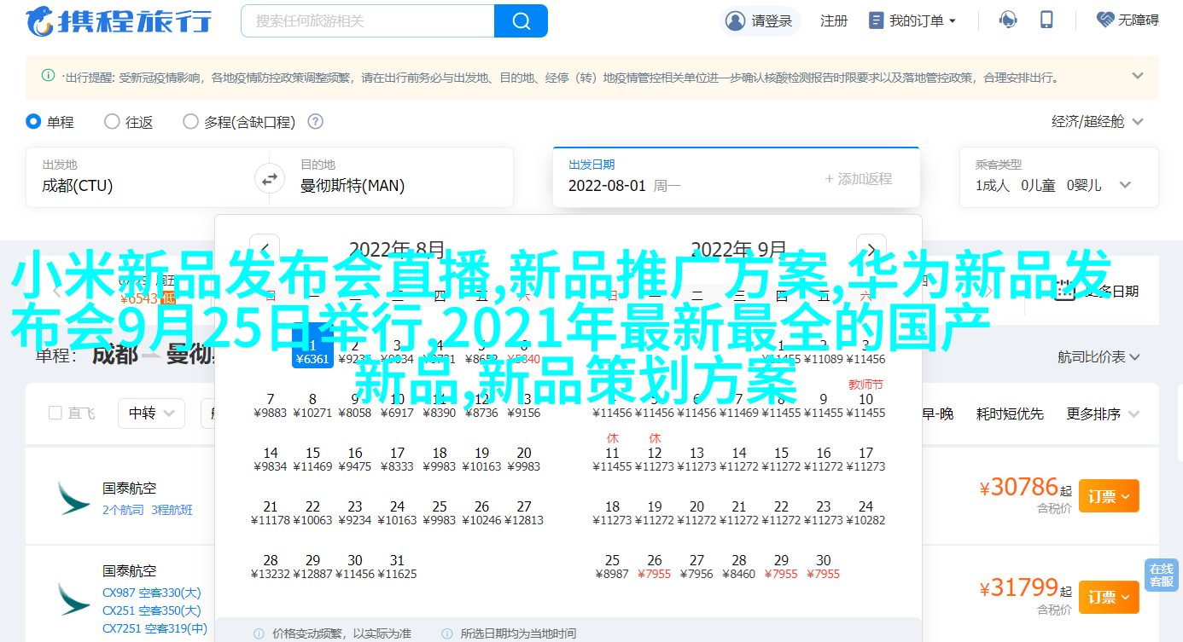Sort by 耗时短优先
1183x642 pixels.
point(1010,414)
